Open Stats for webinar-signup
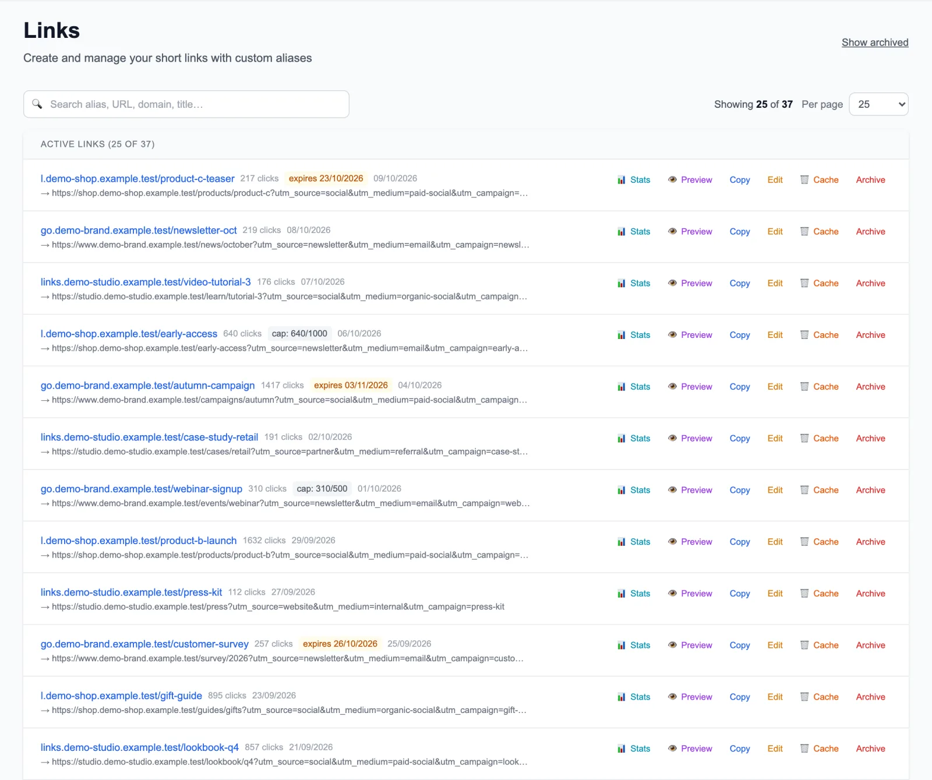 pos(634,490)
